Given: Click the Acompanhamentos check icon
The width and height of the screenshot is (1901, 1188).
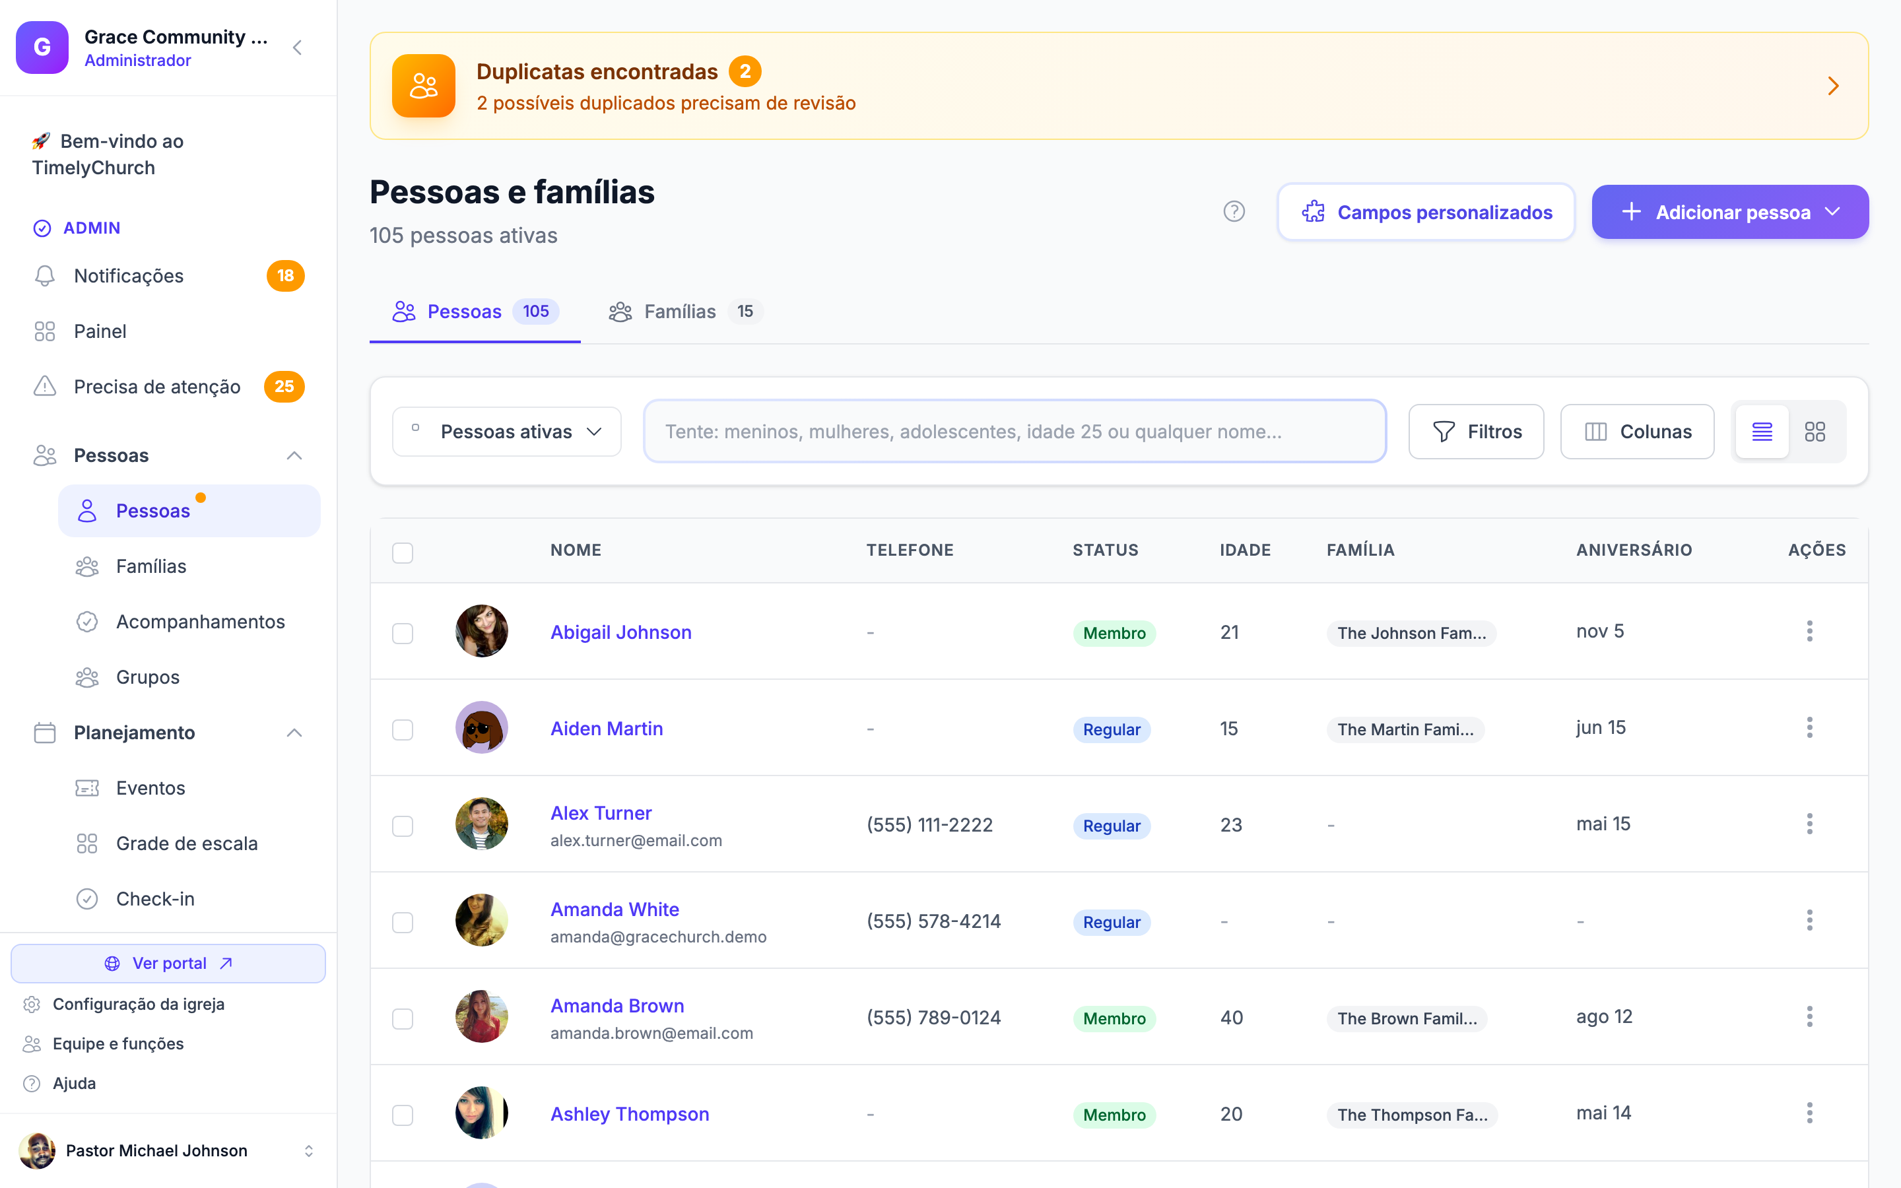Looking at the screenshot, I should click(87, 622).
